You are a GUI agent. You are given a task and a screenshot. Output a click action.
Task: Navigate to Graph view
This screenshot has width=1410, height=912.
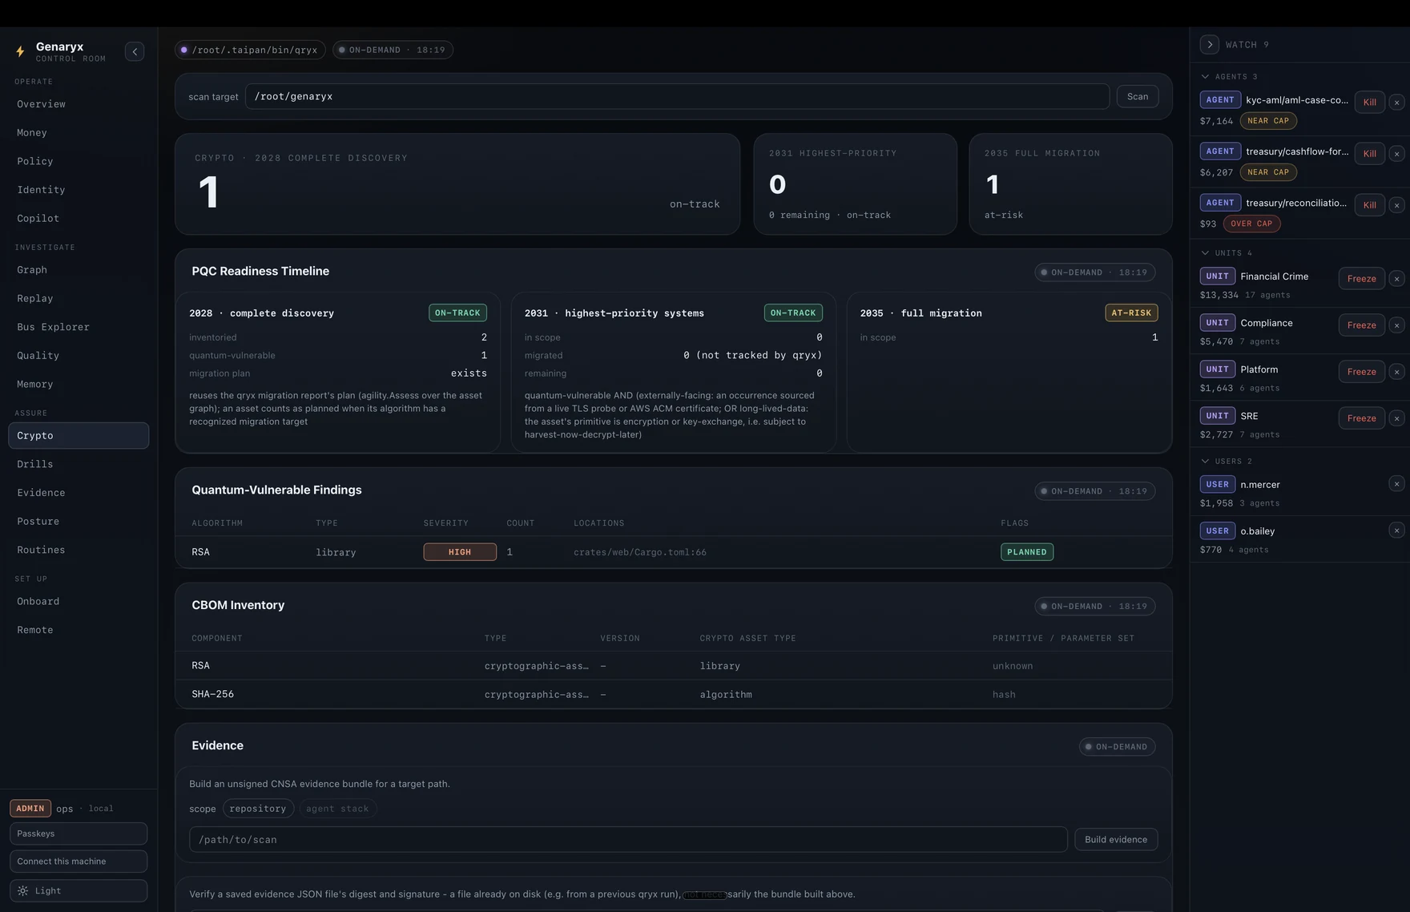79,270
